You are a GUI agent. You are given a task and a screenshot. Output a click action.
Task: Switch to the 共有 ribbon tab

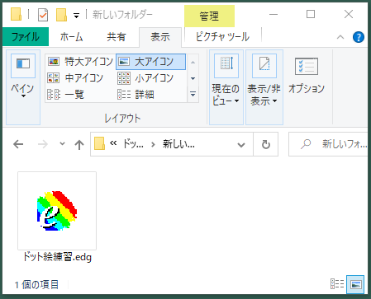pos(117,37)
